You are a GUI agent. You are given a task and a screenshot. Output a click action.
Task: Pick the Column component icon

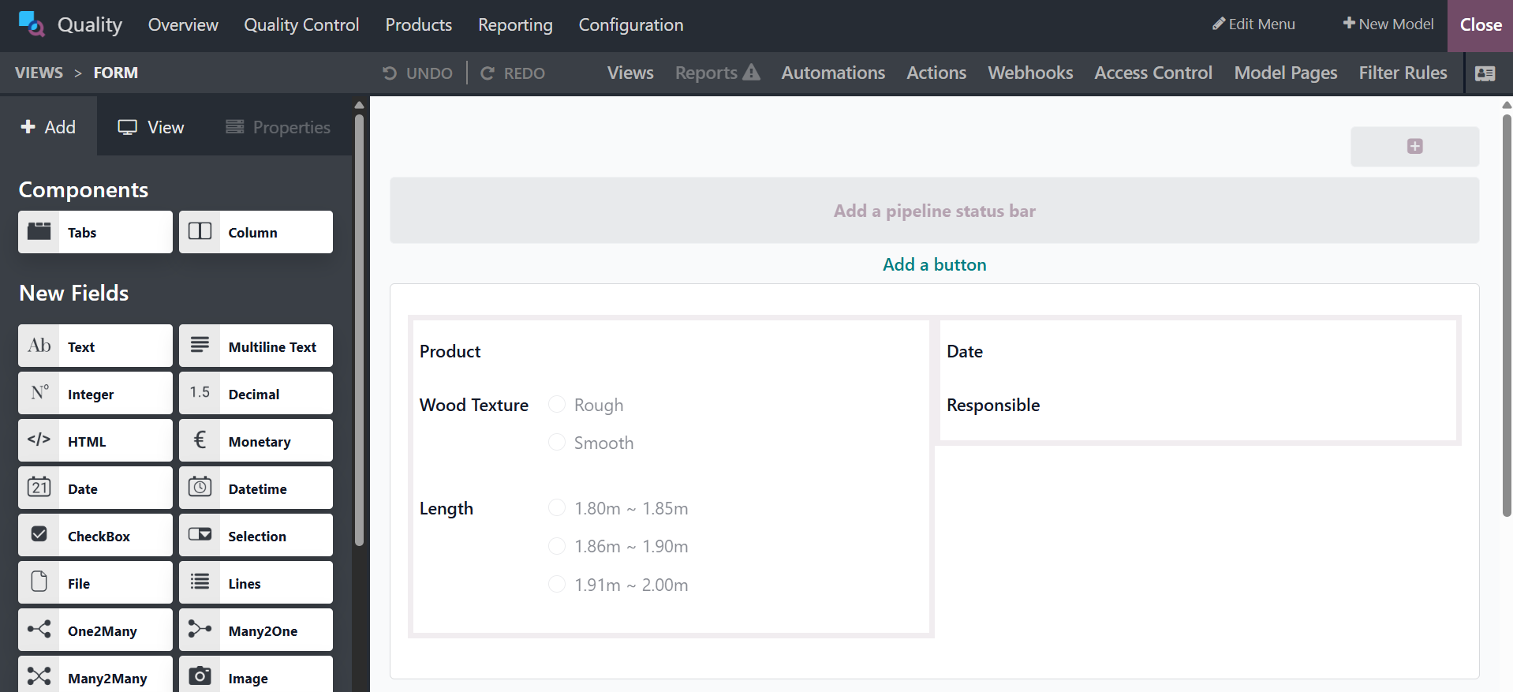(x=200, y=232)
